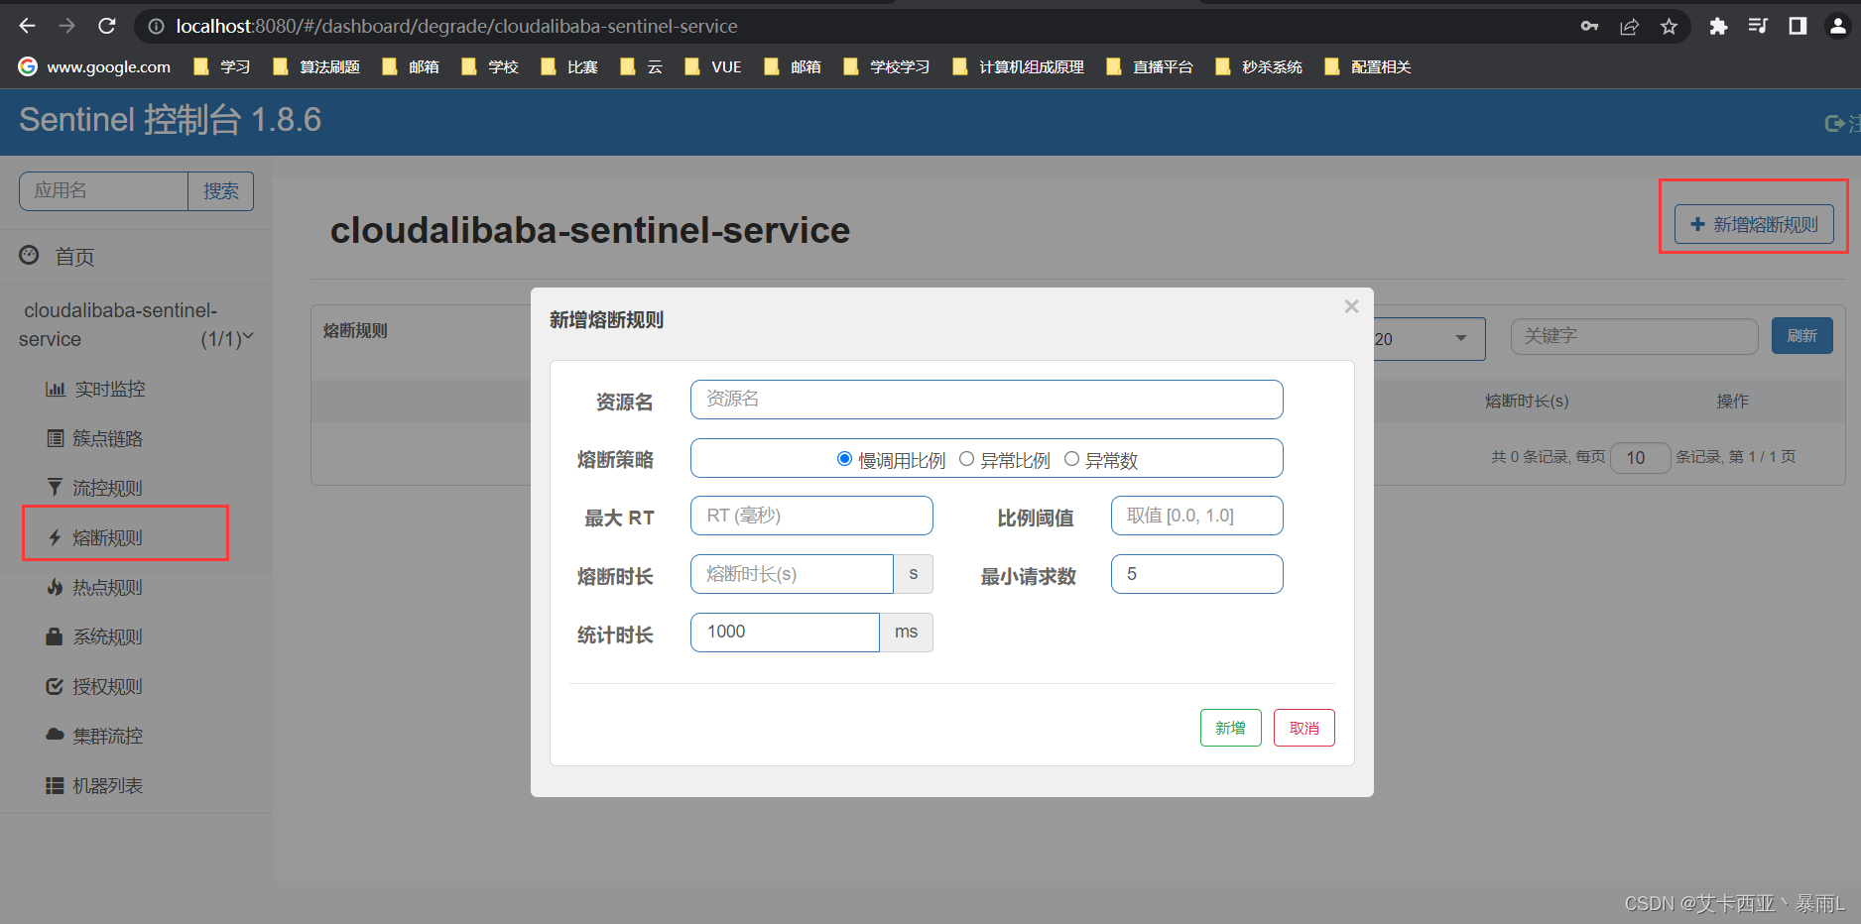Image resolution: width=1861 pixels, height=924 pixels.
Task: Click the blue 刷新 button
Action: (x=1801, y=336)
